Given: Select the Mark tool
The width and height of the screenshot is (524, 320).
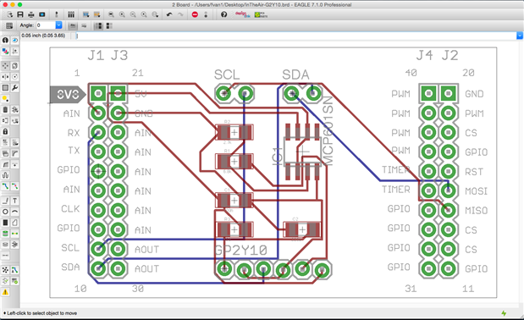Looking at the screenshot, I should (x=14, y=51).
